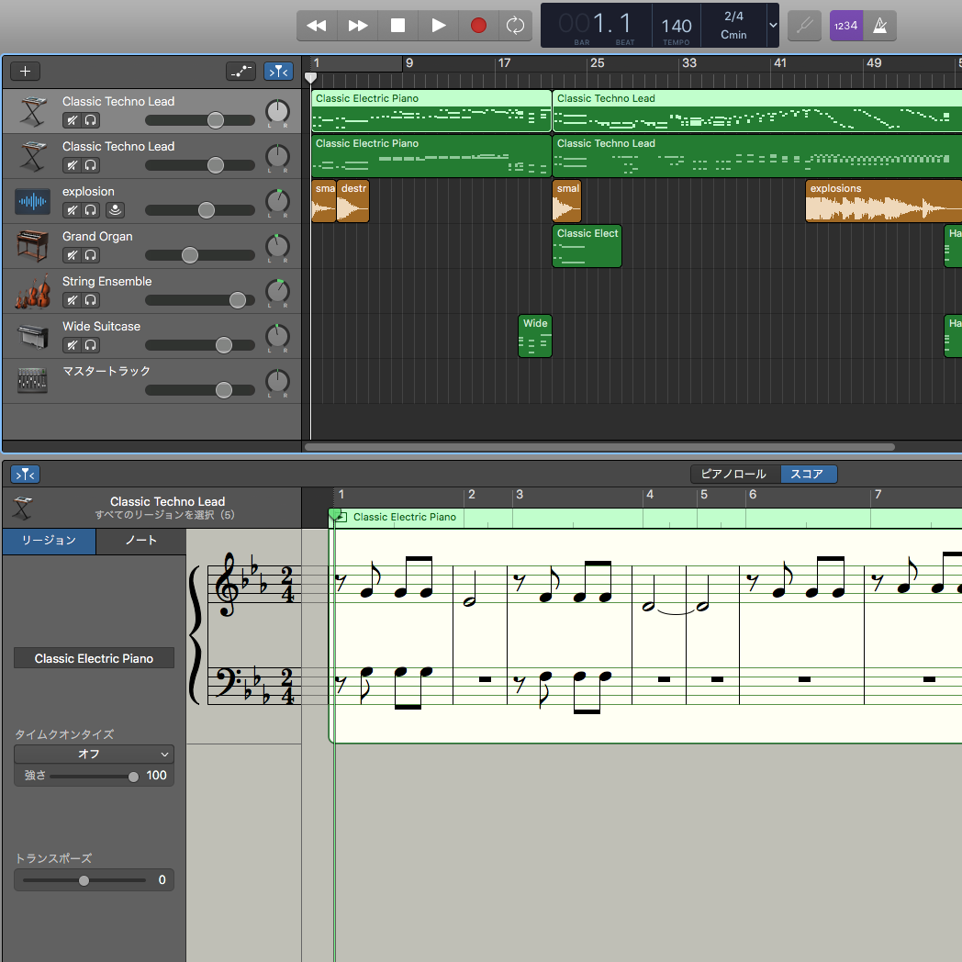Click the Grand Organ pan knob

277,246
